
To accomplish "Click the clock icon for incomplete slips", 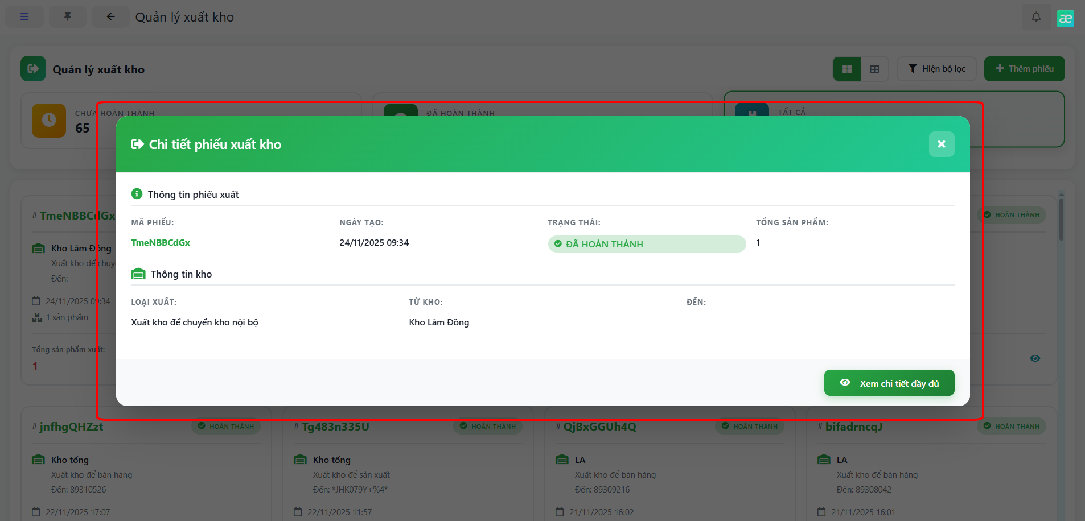I will (x=49, y=120).
